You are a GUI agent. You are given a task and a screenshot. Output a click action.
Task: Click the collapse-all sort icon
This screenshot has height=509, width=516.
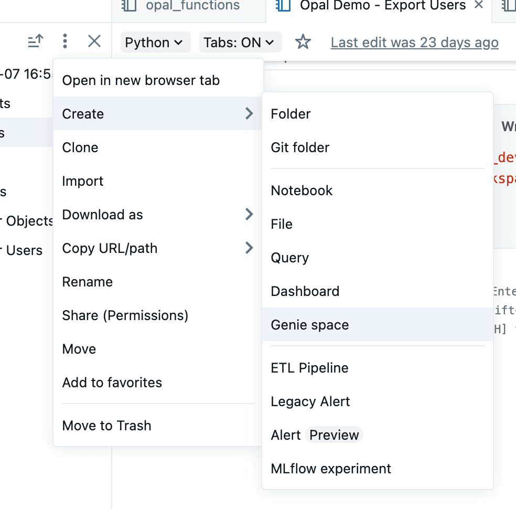pyautogui.click(x=36, y=41)
